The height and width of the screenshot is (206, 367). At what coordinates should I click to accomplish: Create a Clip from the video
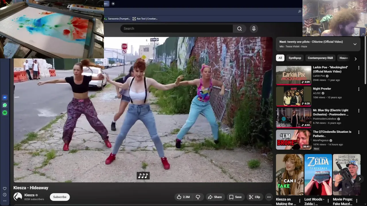point(255,197)
